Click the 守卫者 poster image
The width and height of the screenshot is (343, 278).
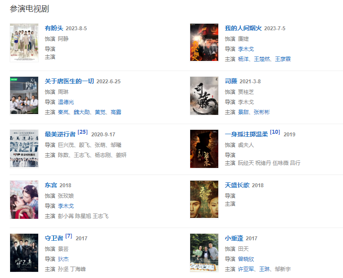[24, 253]
